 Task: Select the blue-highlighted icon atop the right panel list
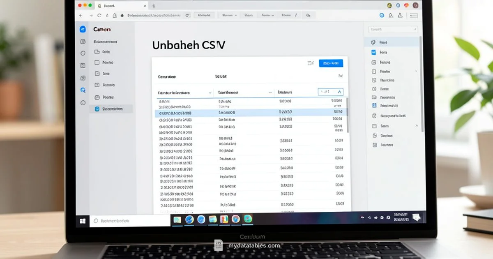373,42
